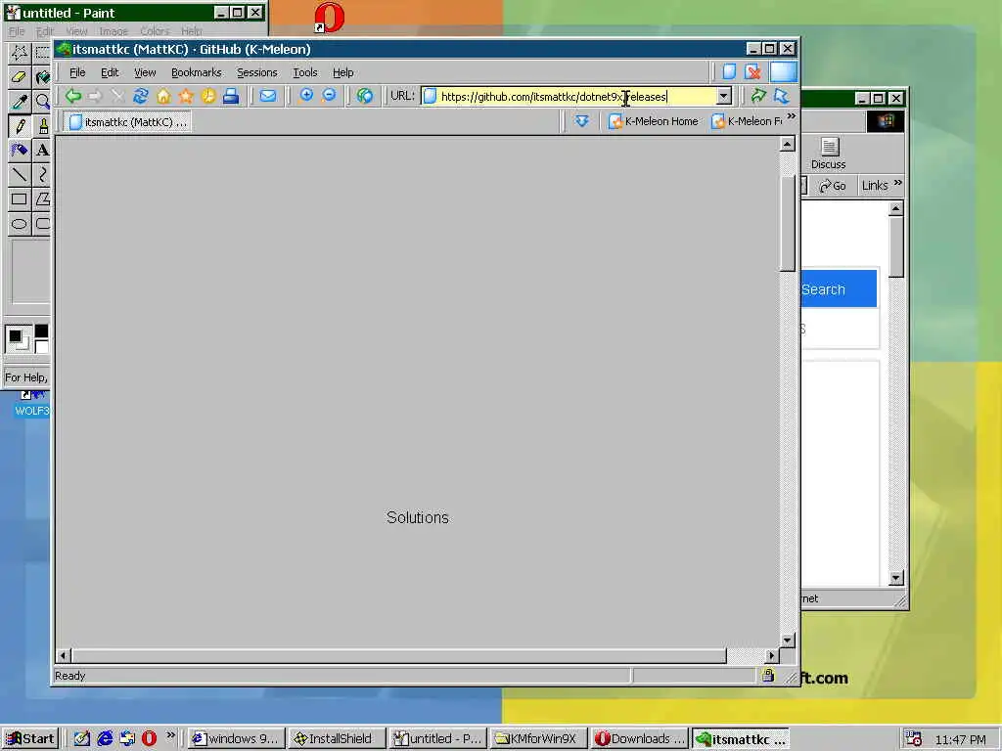Go back in K-Meleon

72,97
